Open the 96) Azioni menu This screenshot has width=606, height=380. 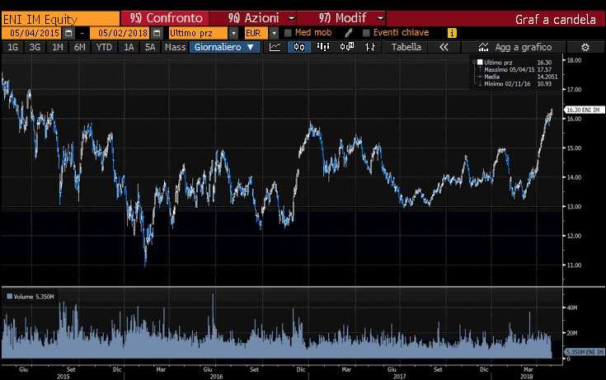(x=253, y=18)
